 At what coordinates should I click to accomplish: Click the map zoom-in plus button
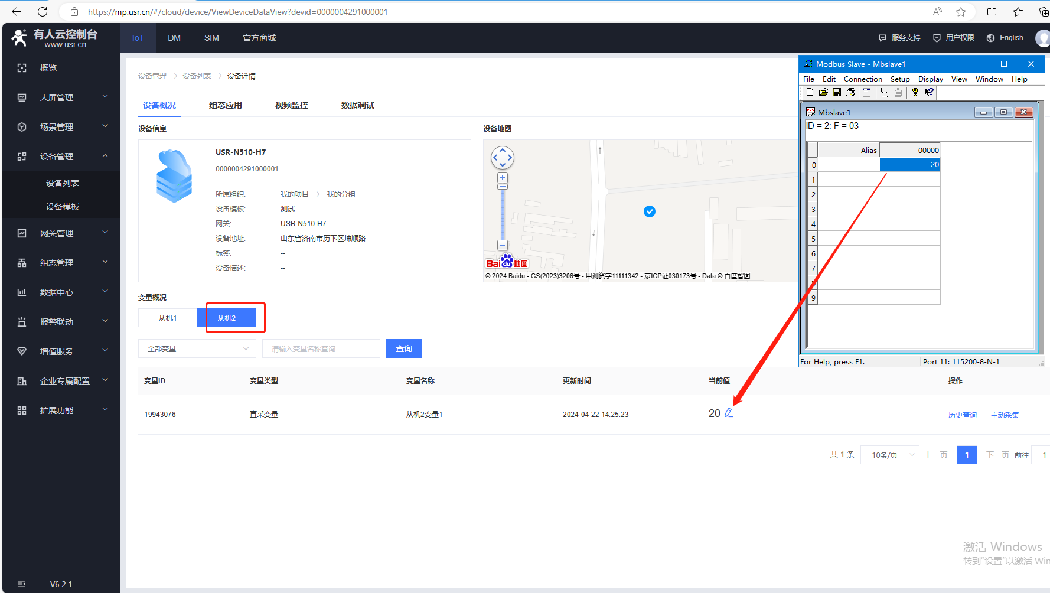pyautogui.click(x=503, y=178)
